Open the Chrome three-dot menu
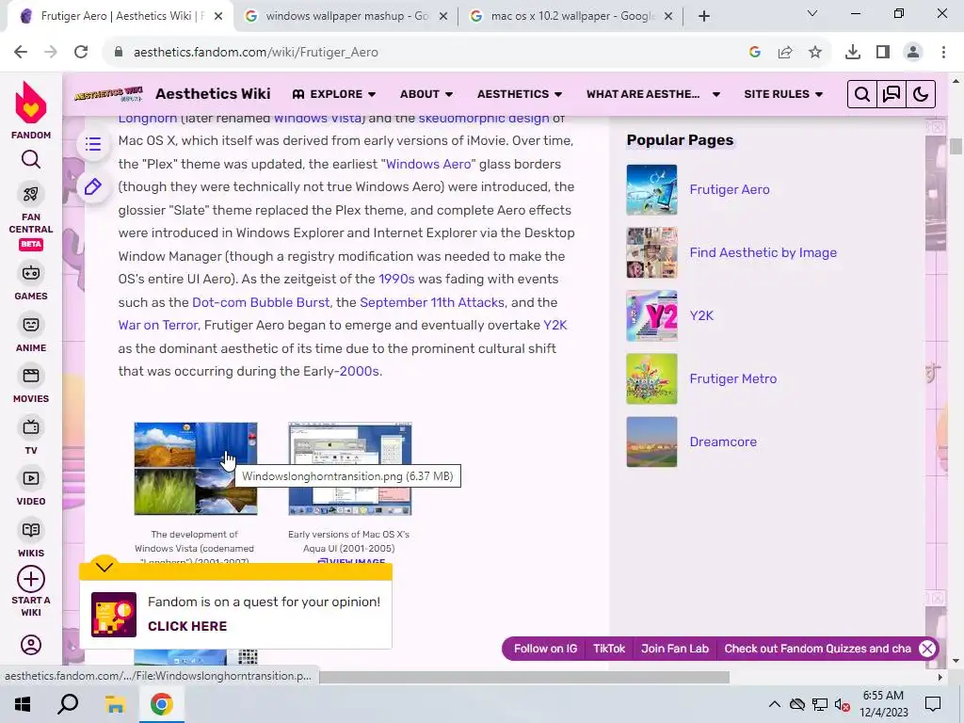The image size is (964, 723). point(943,53)
